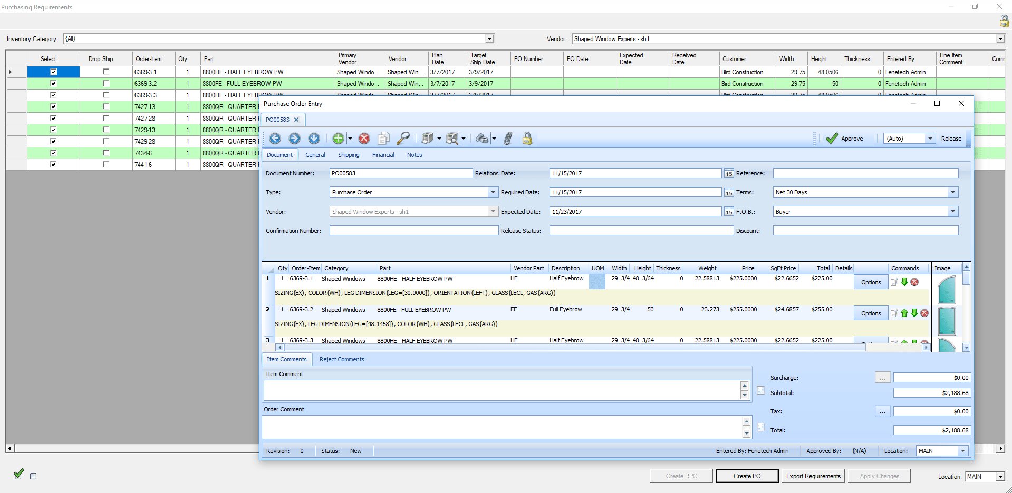Click the copy document icon in toolbar
Viewport: 1012px width, 493px height.
(383, 139)
